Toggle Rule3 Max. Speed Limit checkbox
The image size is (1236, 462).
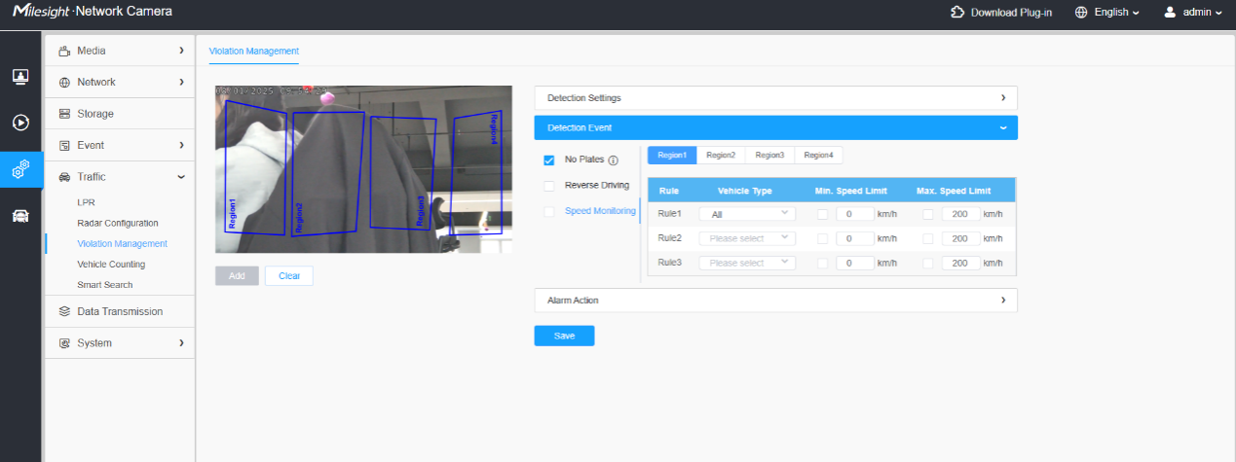point(928,263)
